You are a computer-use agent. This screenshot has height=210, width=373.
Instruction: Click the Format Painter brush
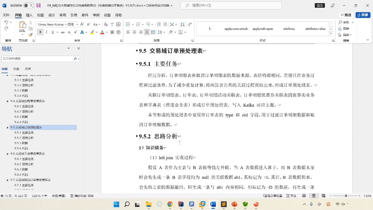[31, 35]
